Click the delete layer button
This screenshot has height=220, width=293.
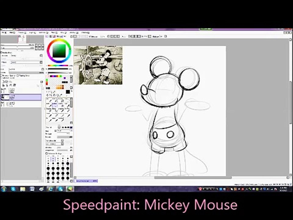coord(15,85)
